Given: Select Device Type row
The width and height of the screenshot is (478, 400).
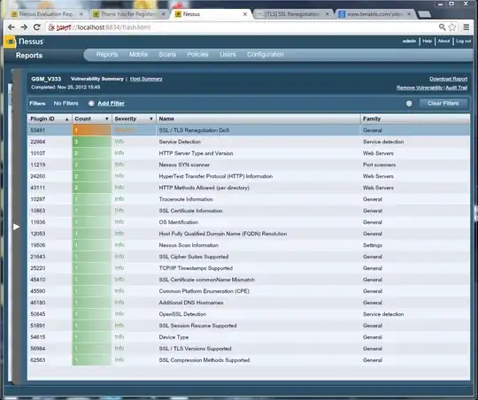Looking at the screenshot, I should pos(249,337).
